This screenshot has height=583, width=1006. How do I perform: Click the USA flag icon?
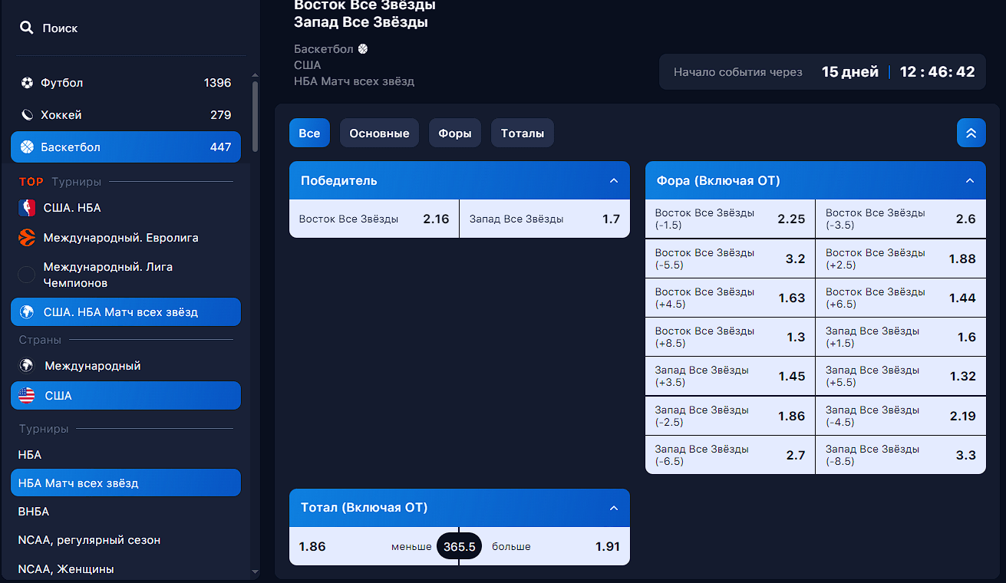[x=27, y=396]
